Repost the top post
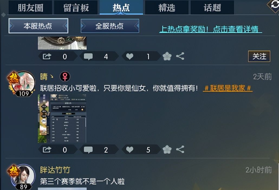The width and height of the screenshot is (279, 190). (x=47, y=57)
